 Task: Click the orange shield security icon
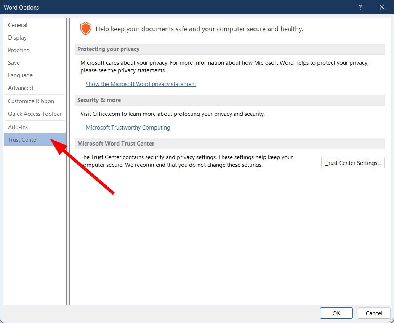(85, 29)
